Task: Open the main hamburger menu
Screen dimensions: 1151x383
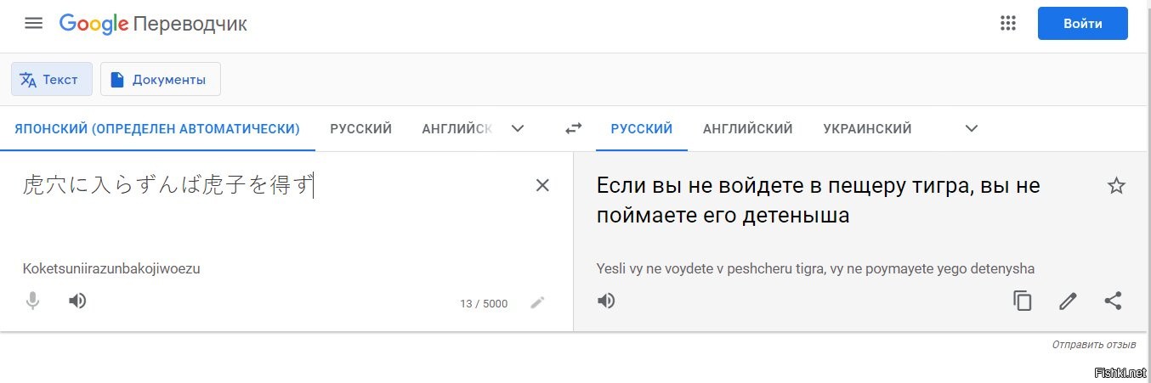Action: [x=34, y=23]
